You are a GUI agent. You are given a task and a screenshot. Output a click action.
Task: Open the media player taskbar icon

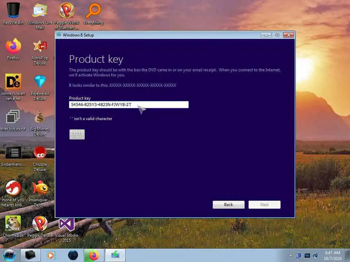[51, 255]
